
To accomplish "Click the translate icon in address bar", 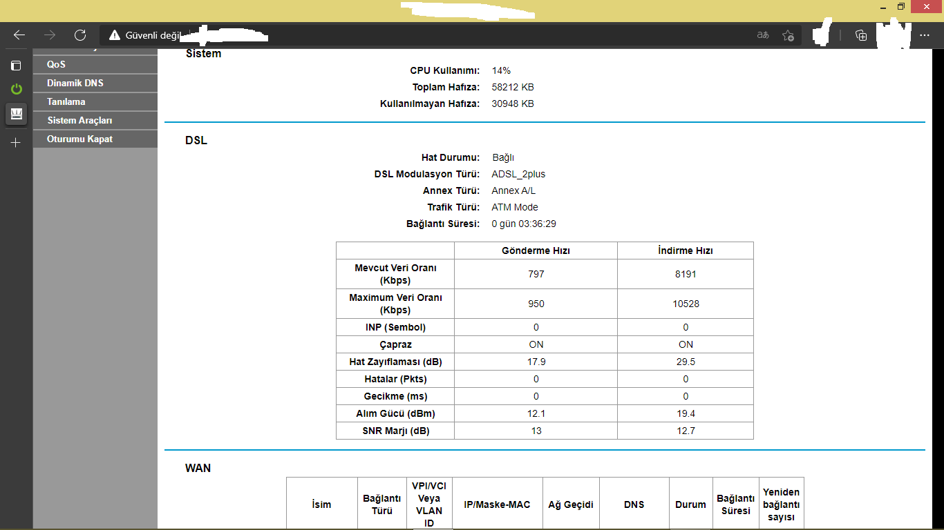I will pos(763,35).
